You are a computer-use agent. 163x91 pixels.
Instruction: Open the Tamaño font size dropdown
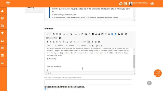[85, 45]
